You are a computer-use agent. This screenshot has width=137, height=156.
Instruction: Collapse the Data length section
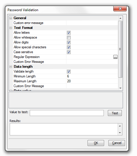(11, 67)
